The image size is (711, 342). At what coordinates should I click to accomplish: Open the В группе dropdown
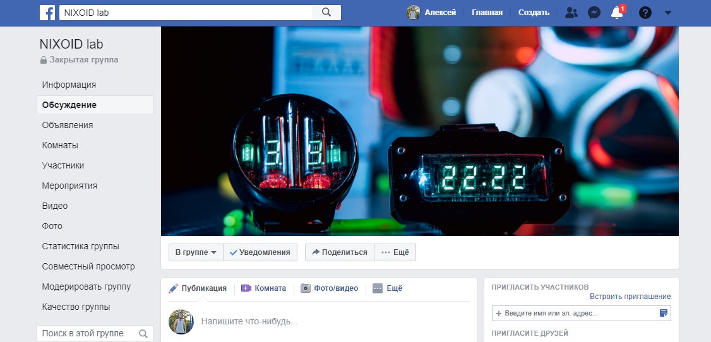[196, 252]
